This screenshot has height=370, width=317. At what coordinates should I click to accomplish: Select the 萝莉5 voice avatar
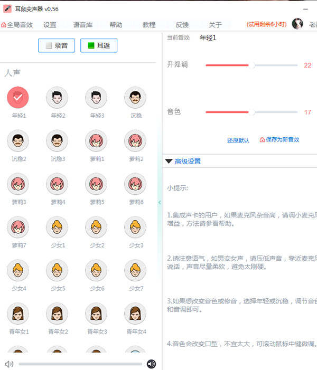pyautogui.click(x=96, y=184)
